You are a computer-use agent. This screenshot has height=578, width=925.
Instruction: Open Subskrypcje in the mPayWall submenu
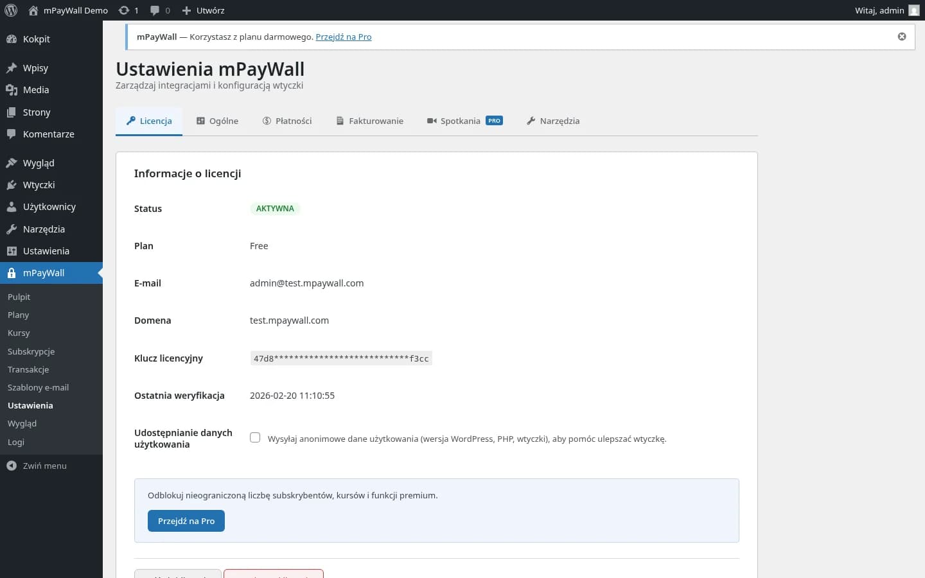click(31, 351)
